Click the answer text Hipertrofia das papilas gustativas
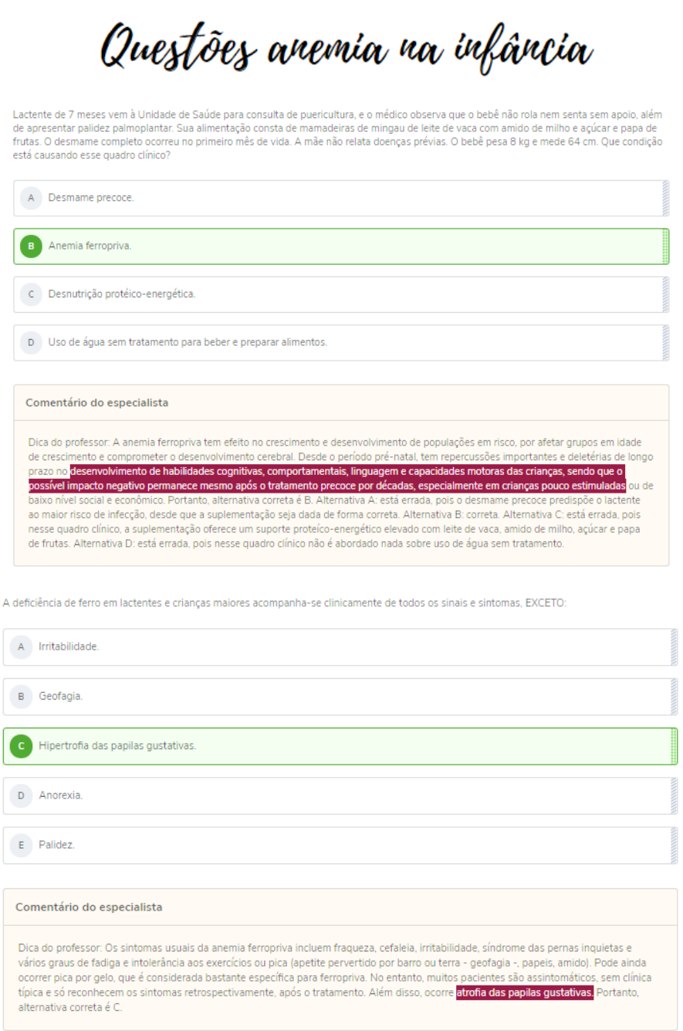This screenshot has width=683, height=1031. click(x=117, y=746)
